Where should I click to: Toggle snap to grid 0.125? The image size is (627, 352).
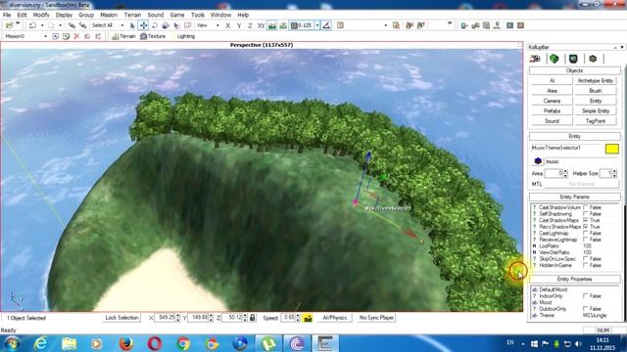(x=302, y=25)
